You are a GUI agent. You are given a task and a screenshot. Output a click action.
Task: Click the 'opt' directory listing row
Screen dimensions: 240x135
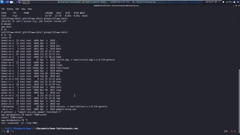tap(31, 76)
